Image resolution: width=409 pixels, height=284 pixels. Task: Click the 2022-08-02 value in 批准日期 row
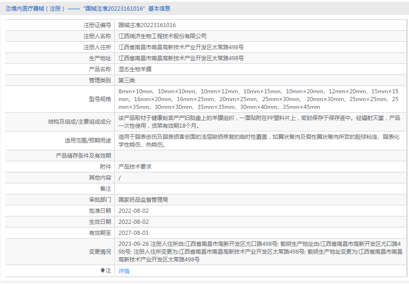(134, 210)
